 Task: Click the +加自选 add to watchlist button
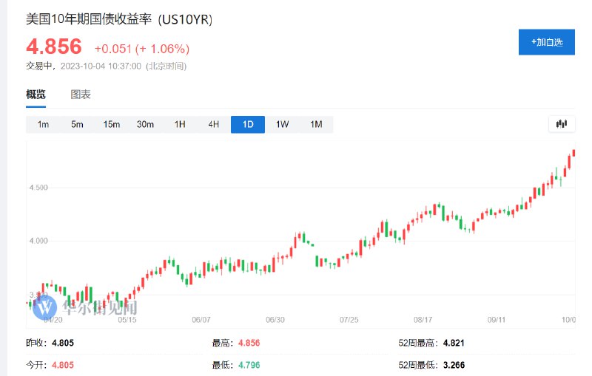(546, 42)
